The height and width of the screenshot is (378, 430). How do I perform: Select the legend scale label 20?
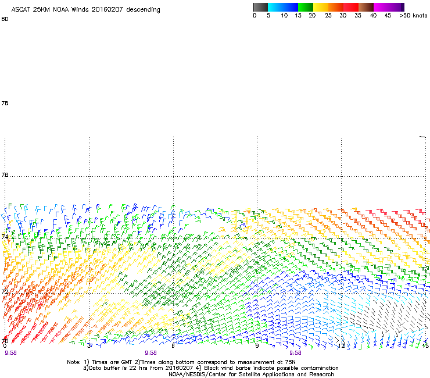pos(312,16)
